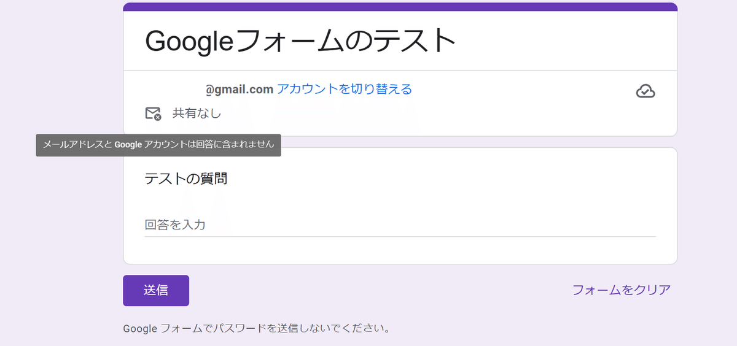Click the password warning footer text

257,328
